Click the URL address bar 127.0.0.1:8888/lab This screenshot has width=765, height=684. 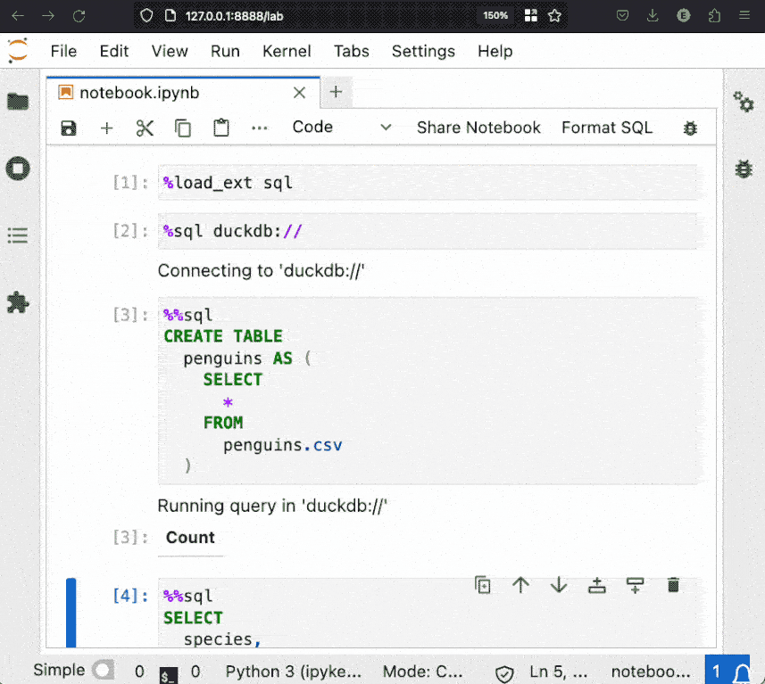(234, 16)
